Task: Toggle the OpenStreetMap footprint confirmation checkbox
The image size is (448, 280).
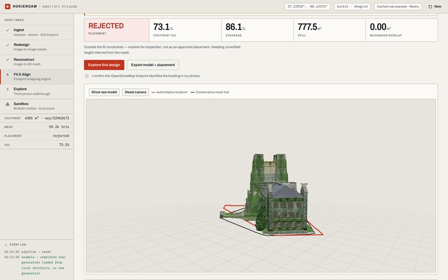Action: pyautogui.click(x=87, y=76)
